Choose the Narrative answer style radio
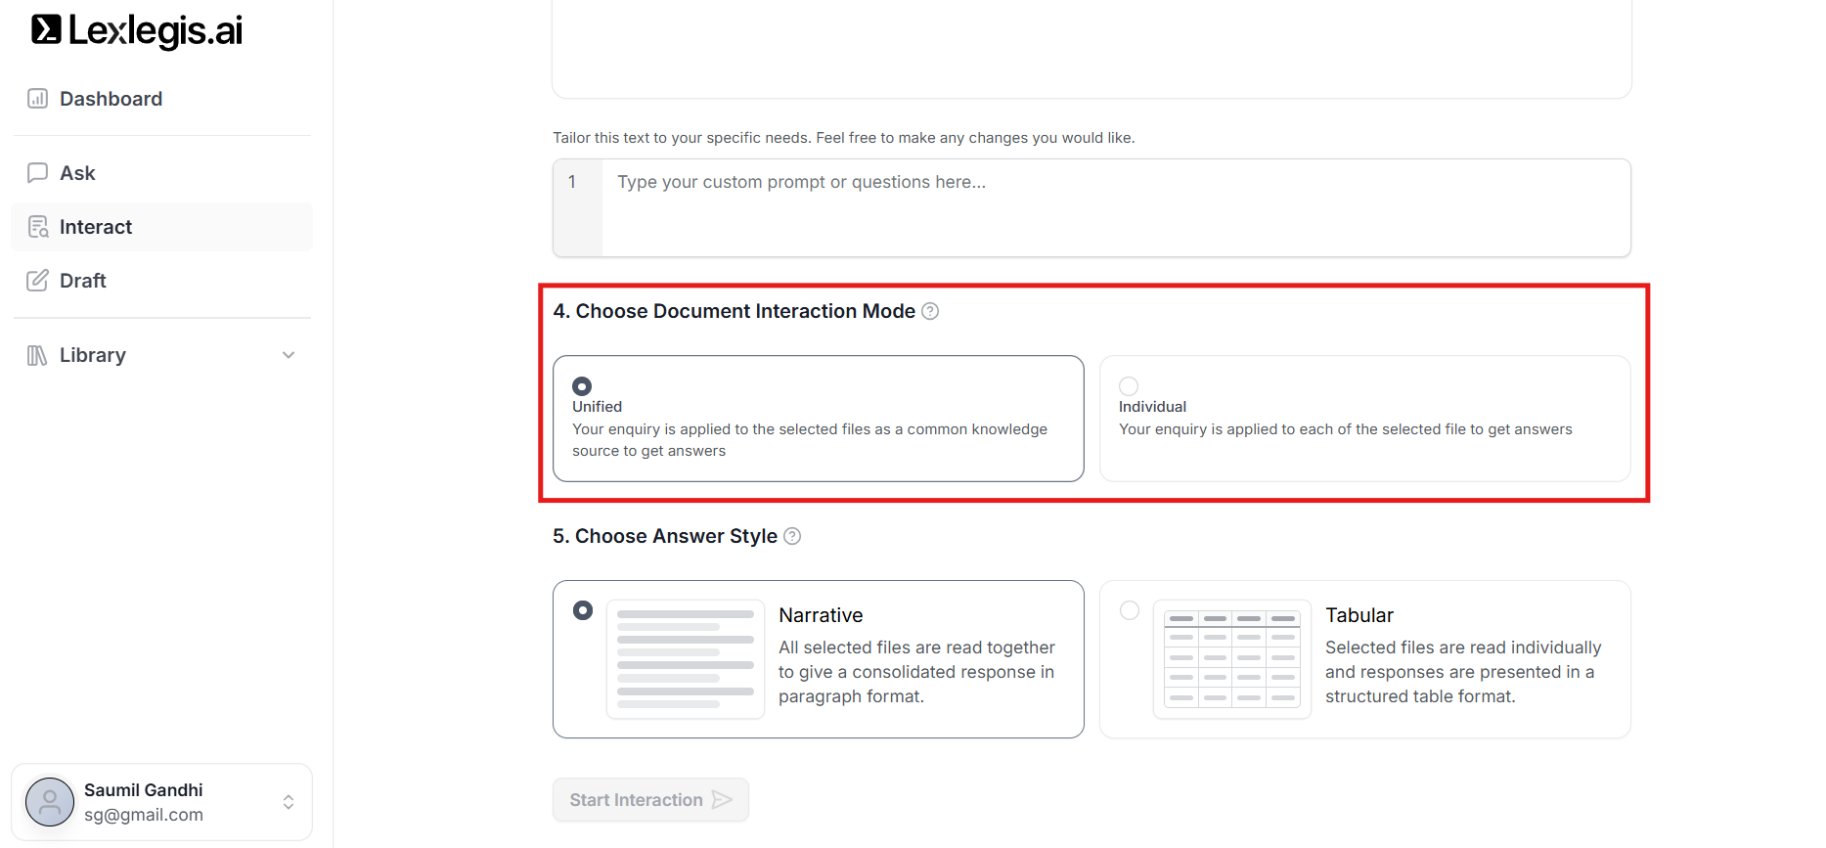Image resolution: width=1826 pixels, height=848 pixels. (583, 610)
